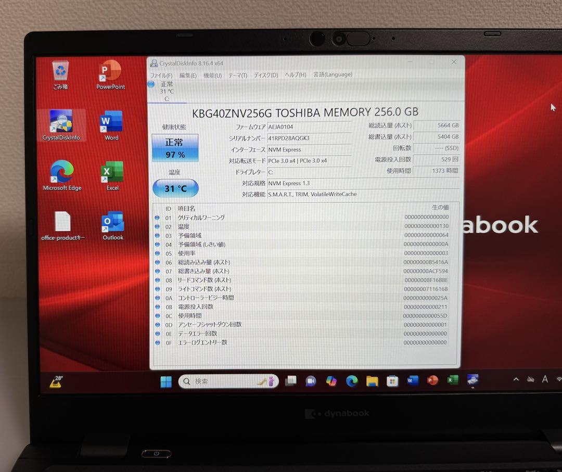The width and height of the screenshot is (562, 472).
Task: Open the 機能(U) menu
Action: [212, 75]
